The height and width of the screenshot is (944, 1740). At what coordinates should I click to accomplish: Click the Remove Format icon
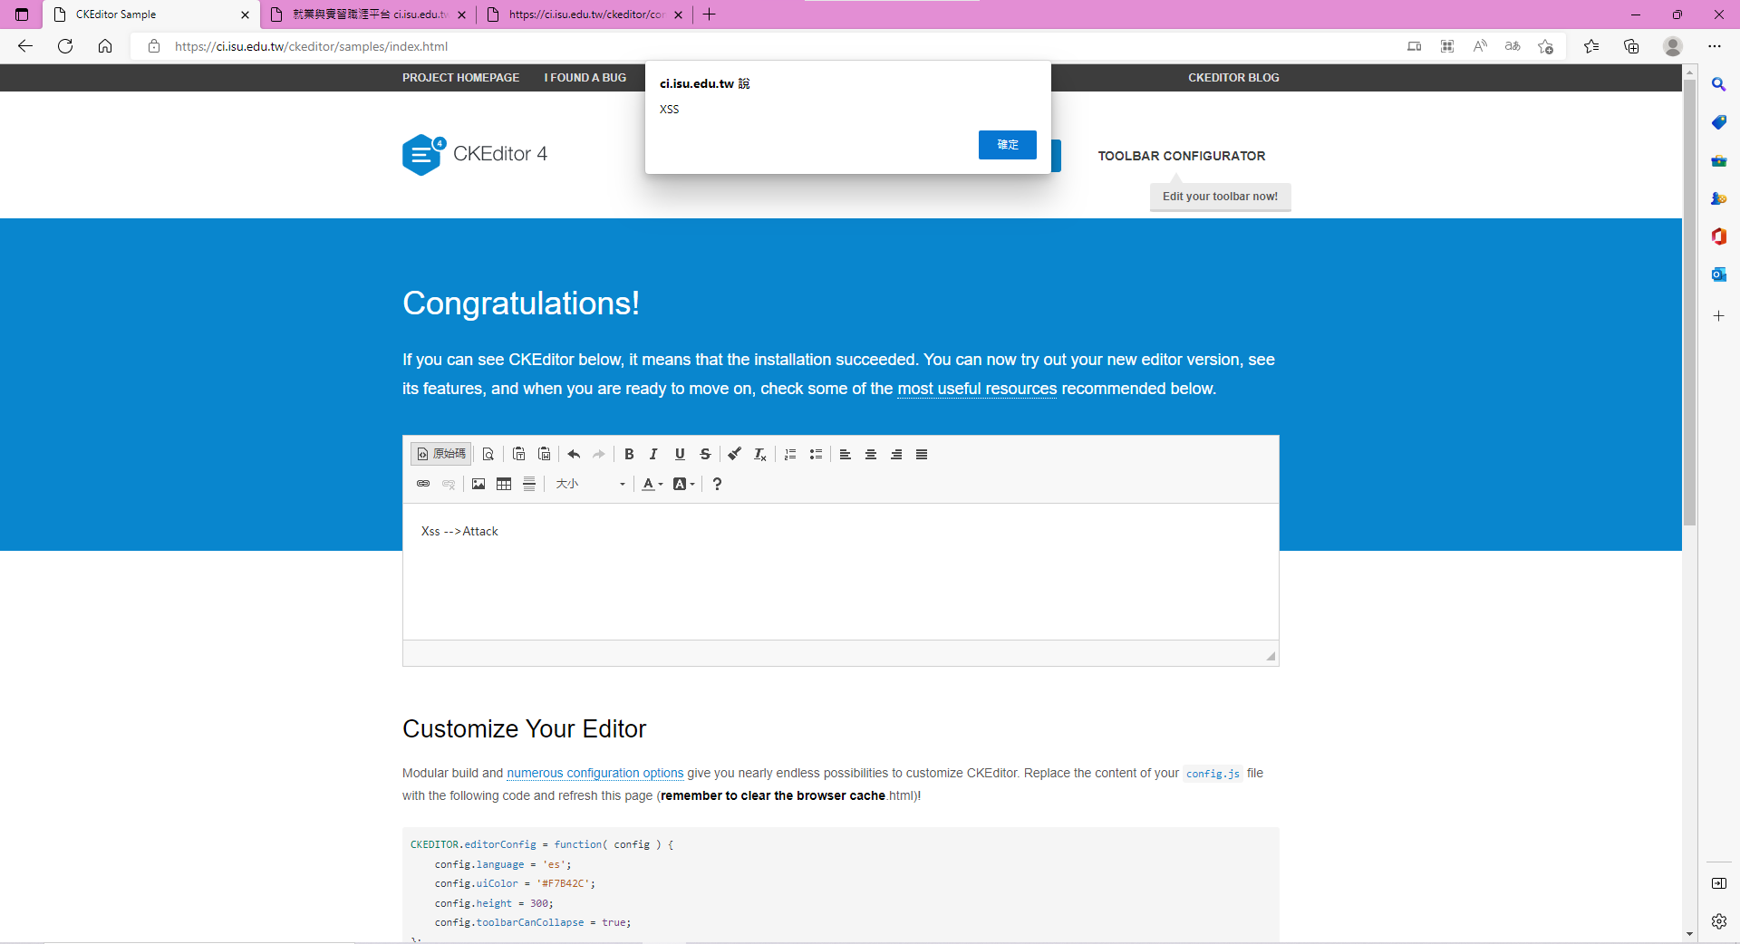760,454
